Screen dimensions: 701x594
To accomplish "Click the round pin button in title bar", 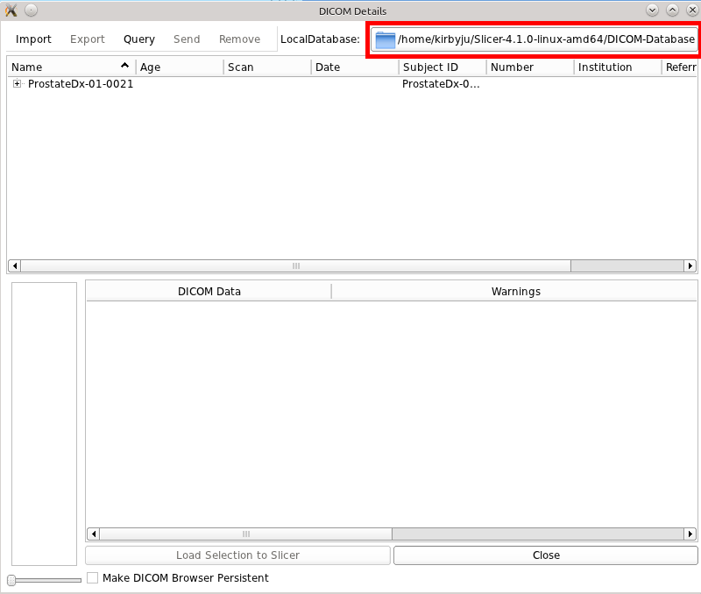I will click(31, 11).
